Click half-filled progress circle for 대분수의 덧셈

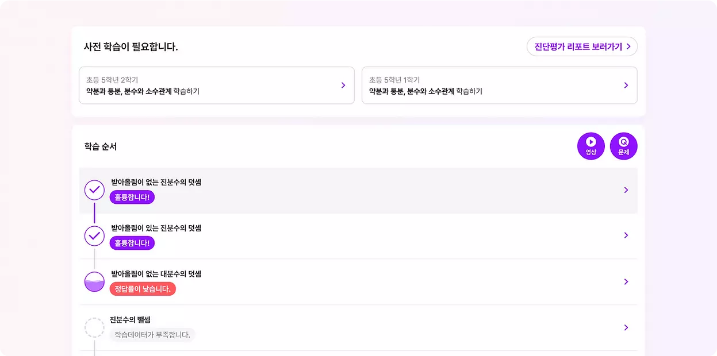tap(94, 282)
